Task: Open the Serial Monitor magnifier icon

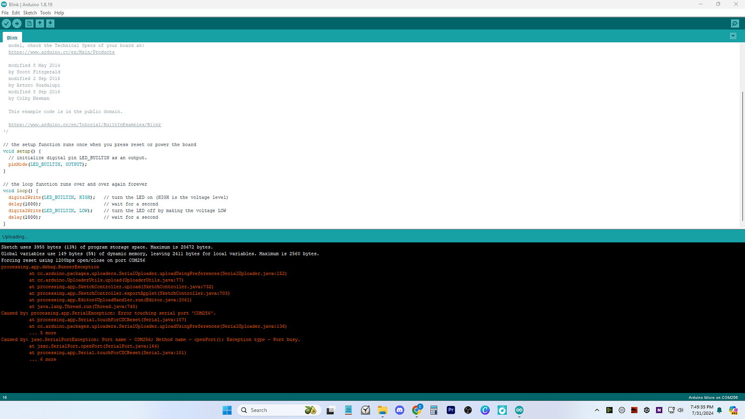Action: [x=734, y=23]
